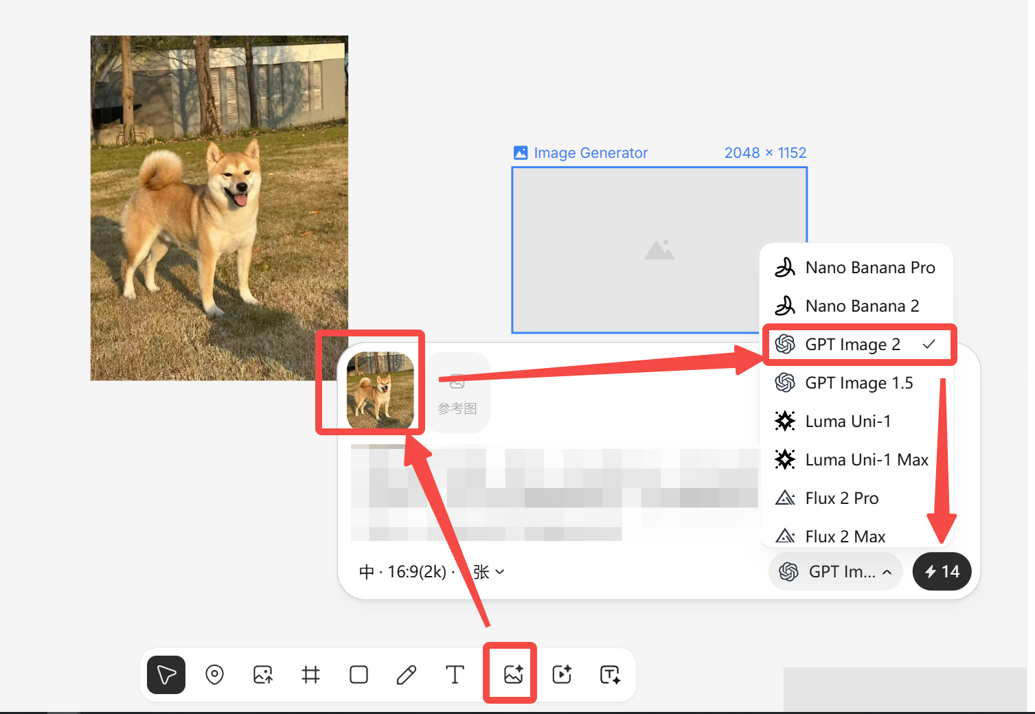
Task: Collapse the GPT Im... model dropdown
Action: (x=835, y=571)
